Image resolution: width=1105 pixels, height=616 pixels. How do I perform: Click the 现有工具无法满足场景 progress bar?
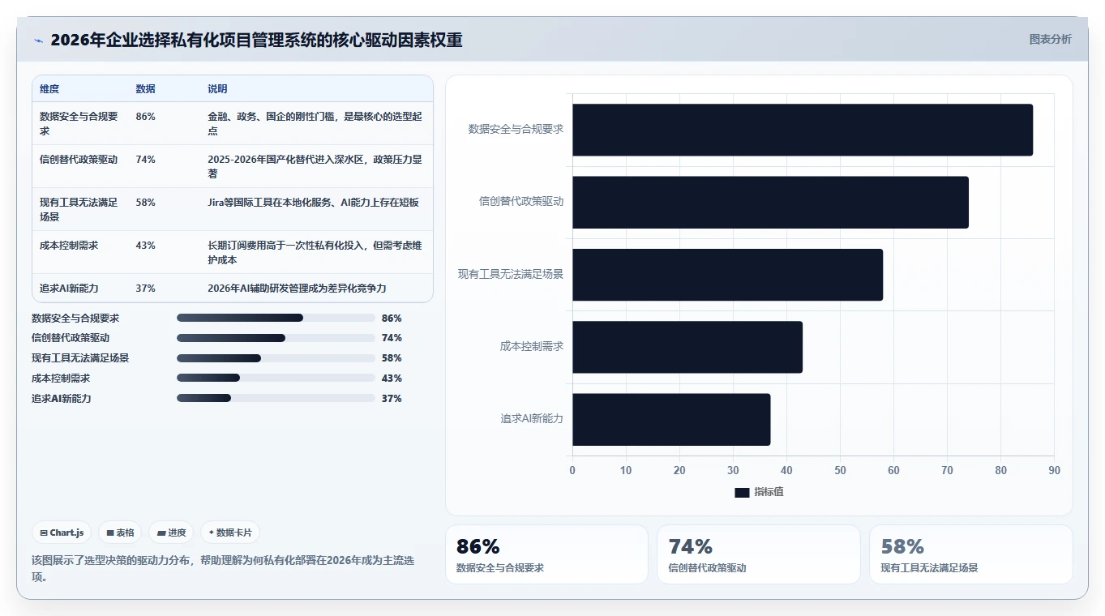(x=276, y=358)
